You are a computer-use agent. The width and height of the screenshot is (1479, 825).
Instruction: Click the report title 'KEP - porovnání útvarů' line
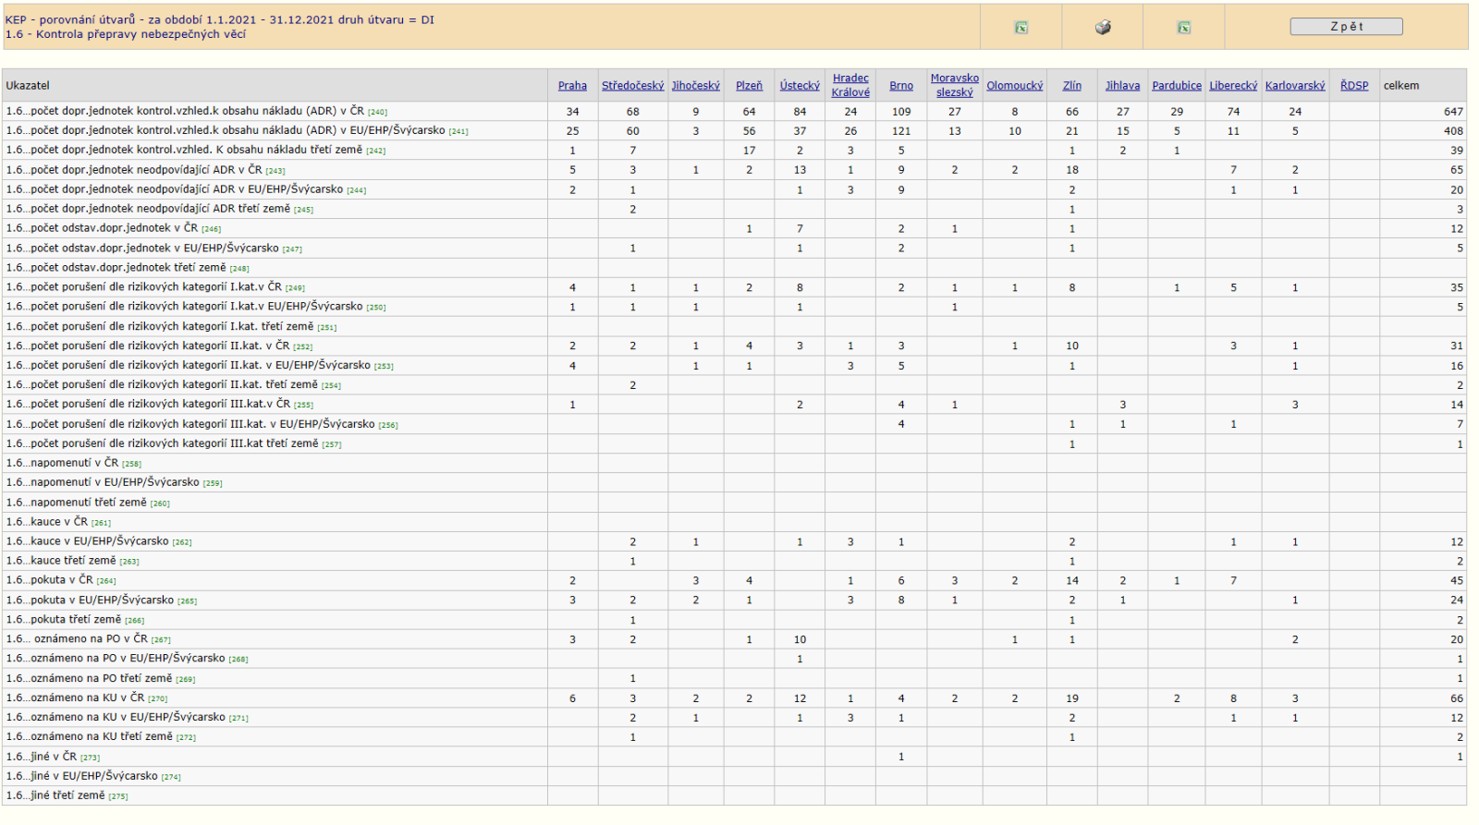coord(220,19)
